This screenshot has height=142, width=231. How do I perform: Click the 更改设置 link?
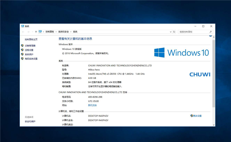[197, 116]
